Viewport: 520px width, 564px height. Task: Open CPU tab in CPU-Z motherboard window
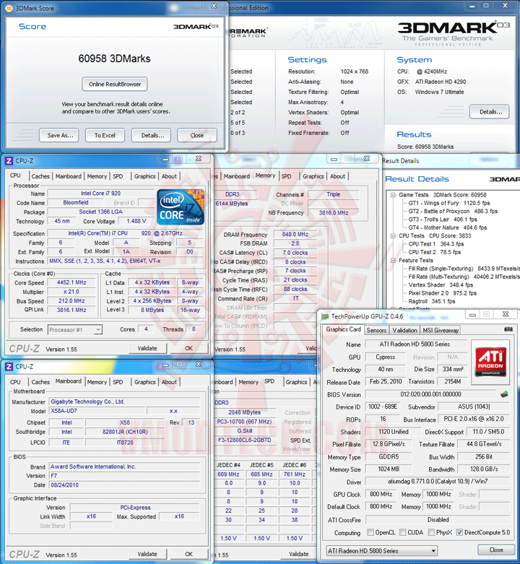[15, 382]
